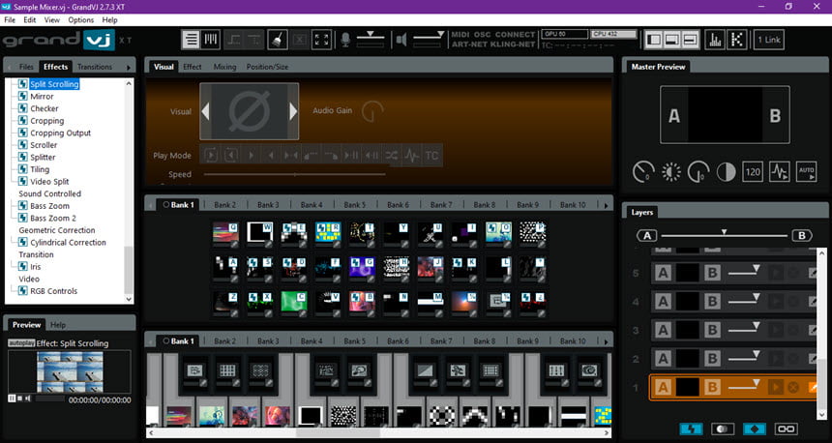Click the audio-reactive waveform play mode

(412, 156)
